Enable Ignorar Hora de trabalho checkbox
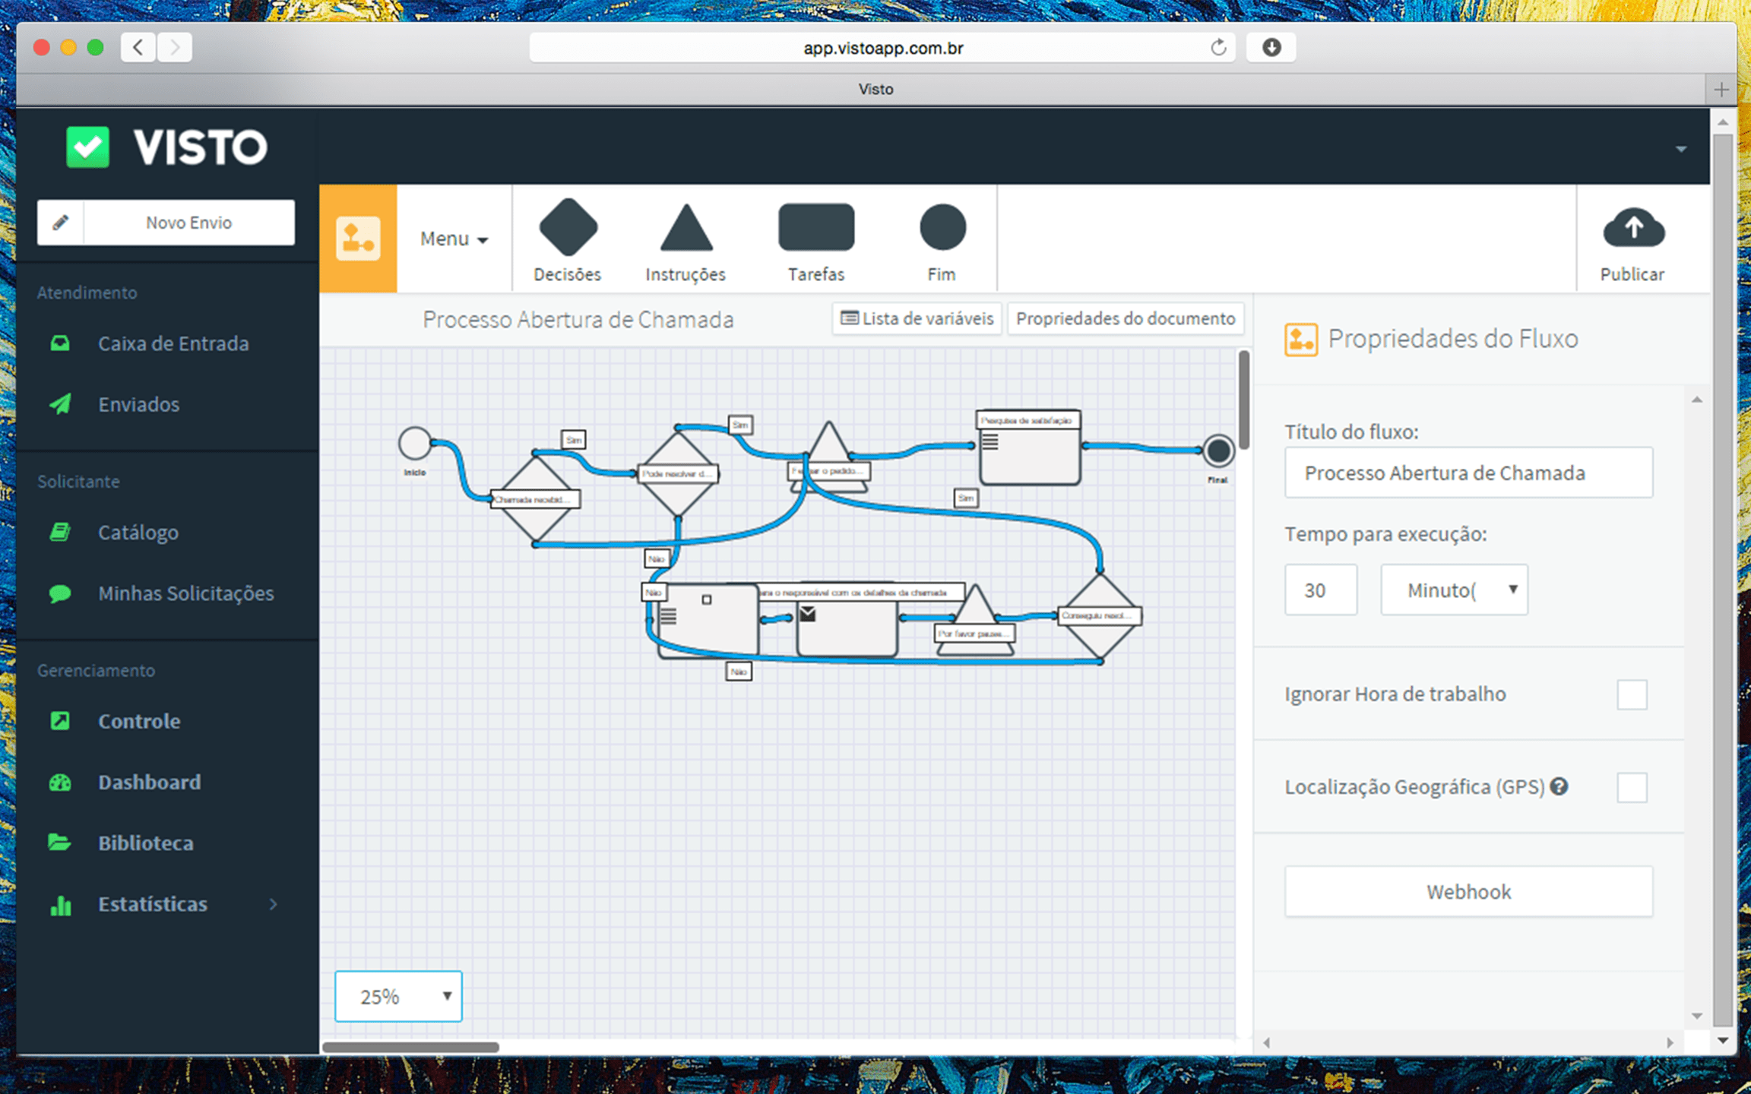Viewport: 1751px width, 1094px height. coord(1631,694)
